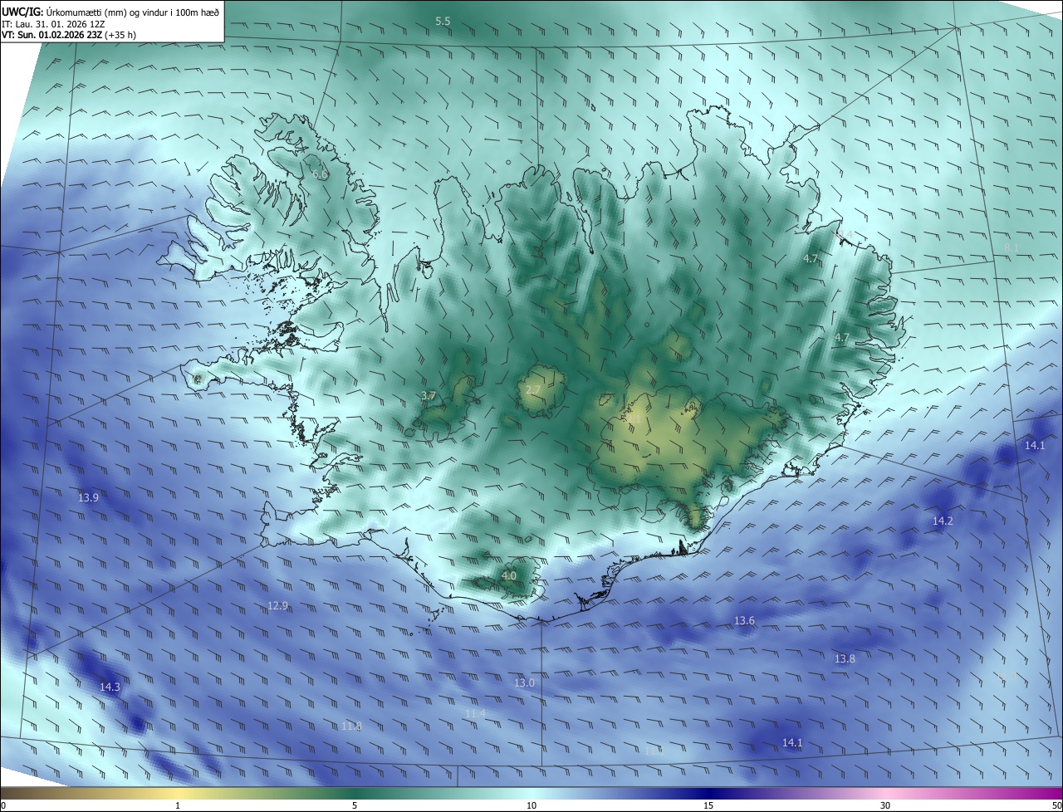Click the 'UWC/IG:' map title label

(x=22, y=12)
